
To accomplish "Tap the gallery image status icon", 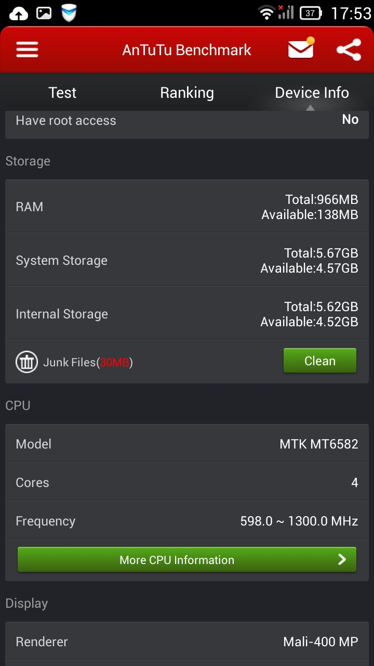I will coord(44,13).
